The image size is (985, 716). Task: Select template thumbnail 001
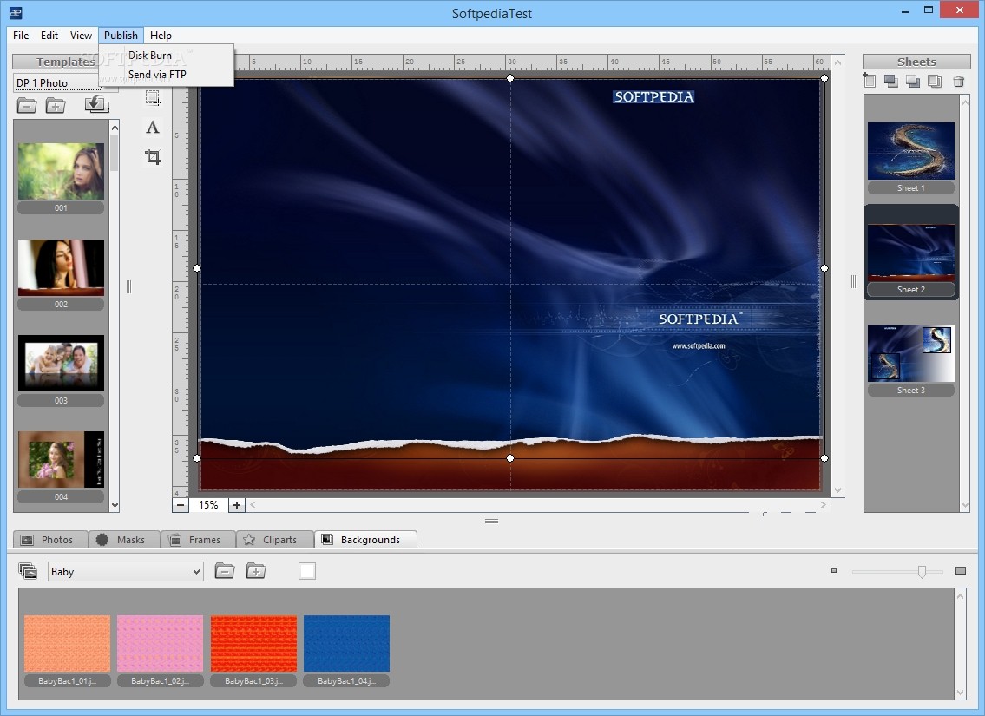click(x=61, y=172)
